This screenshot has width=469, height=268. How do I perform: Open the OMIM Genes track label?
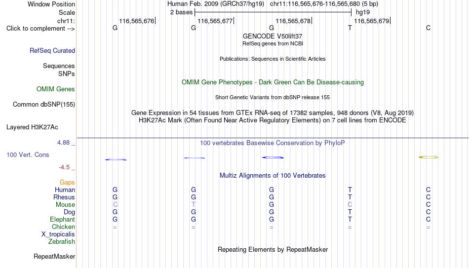coord(56,89)
